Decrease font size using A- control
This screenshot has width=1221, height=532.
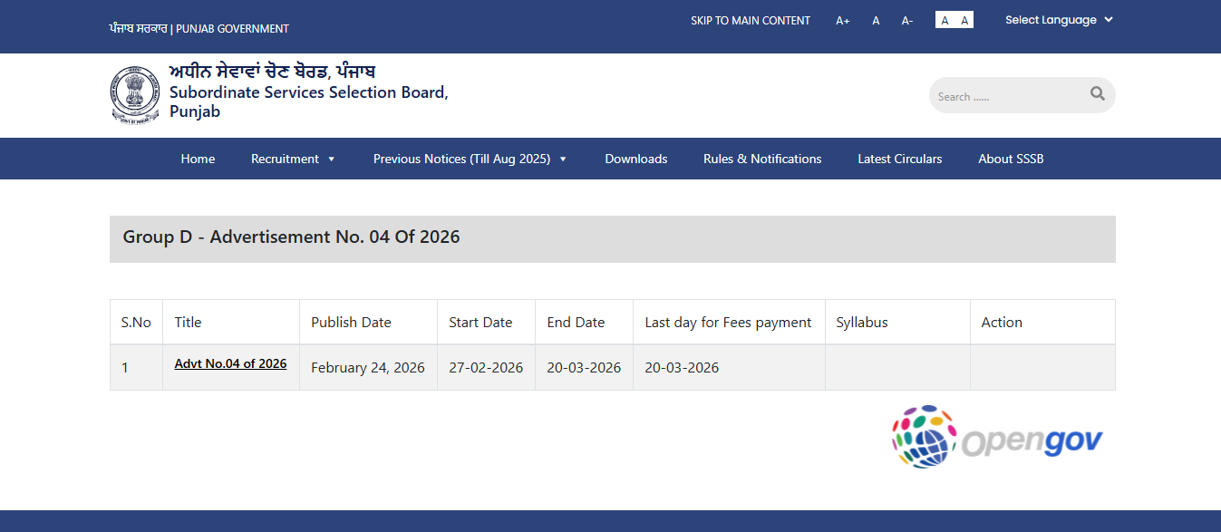906,20
